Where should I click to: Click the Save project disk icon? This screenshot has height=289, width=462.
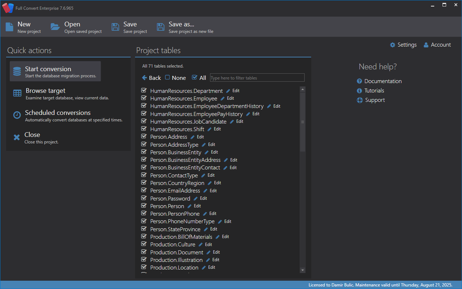[115, 27]
